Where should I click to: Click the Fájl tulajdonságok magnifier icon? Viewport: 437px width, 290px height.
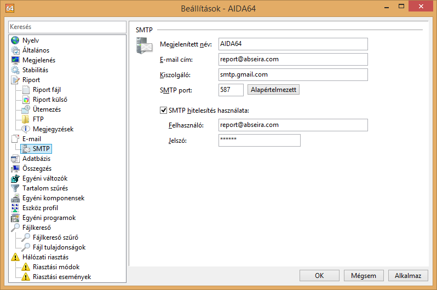pos(26,247)
